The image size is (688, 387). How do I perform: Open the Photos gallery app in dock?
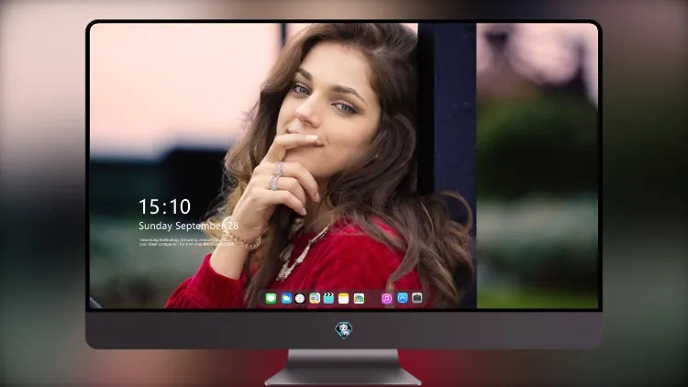coord(359,298)
